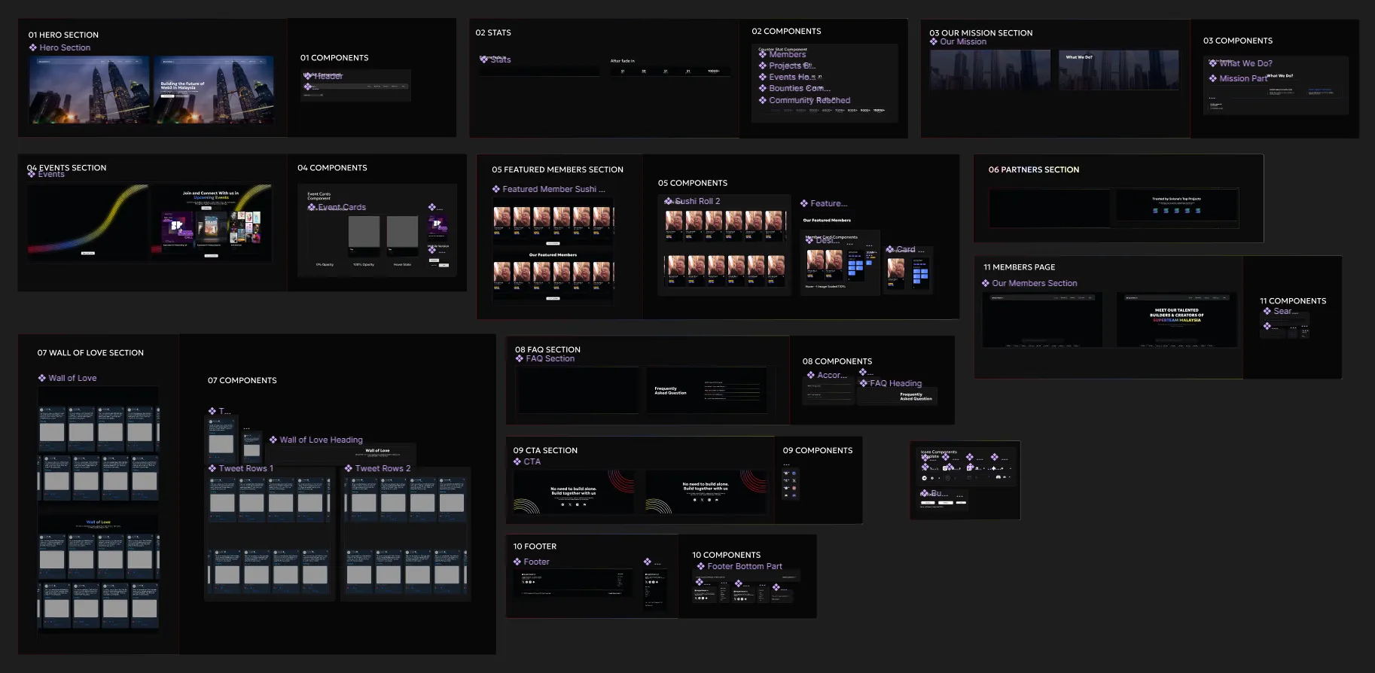Click the component icon next to Wall of Love Heading
The image size is (1375, 673).
tap(273, 440)
